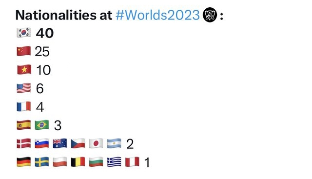
Task: Click the Australia flag emoji
Action: [60, 143]
